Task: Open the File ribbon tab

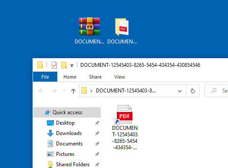Action: (x=45, y=77)
